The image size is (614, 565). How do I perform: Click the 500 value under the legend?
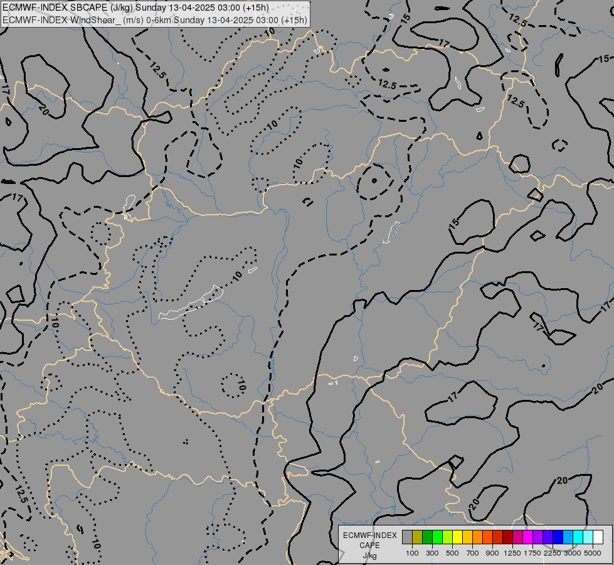pyautogui.click(x=452, y=553)
